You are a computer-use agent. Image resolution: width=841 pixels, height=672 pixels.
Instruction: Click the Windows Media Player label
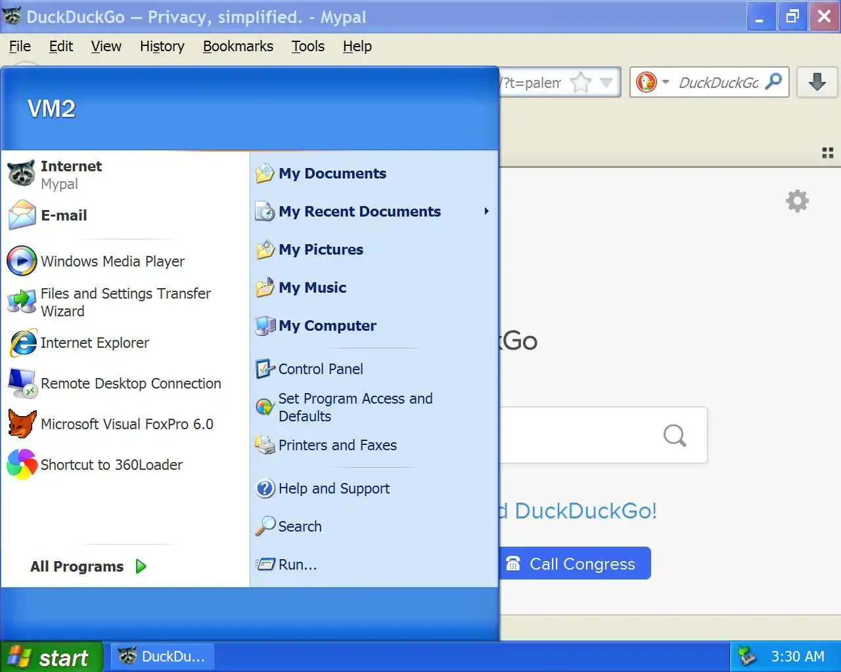click(x=112, y=261)
